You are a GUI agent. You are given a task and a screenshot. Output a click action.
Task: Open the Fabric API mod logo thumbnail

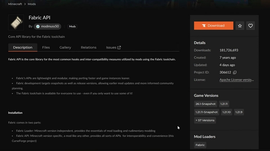pos(16,22)
